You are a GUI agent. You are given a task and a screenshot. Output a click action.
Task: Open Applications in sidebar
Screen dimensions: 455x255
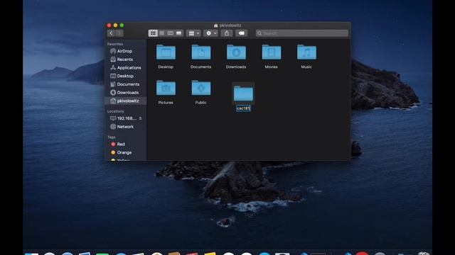pyautogui.click(x=125, y=68)
